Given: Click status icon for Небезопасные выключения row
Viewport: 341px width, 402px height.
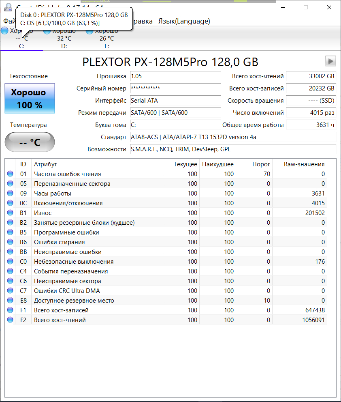Looking at the screenshot, I should pos(10,262).
